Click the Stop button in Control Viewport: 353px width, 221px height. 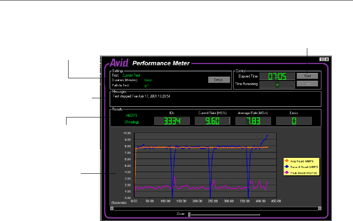click(x=307, y=84)
